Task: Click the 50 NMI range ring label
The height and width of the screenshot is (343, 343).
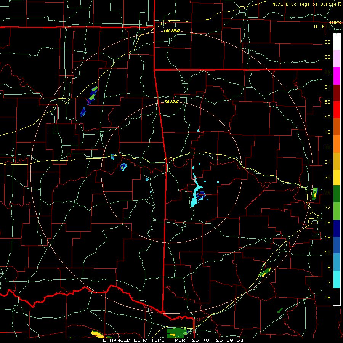Action: click(171, 102)
